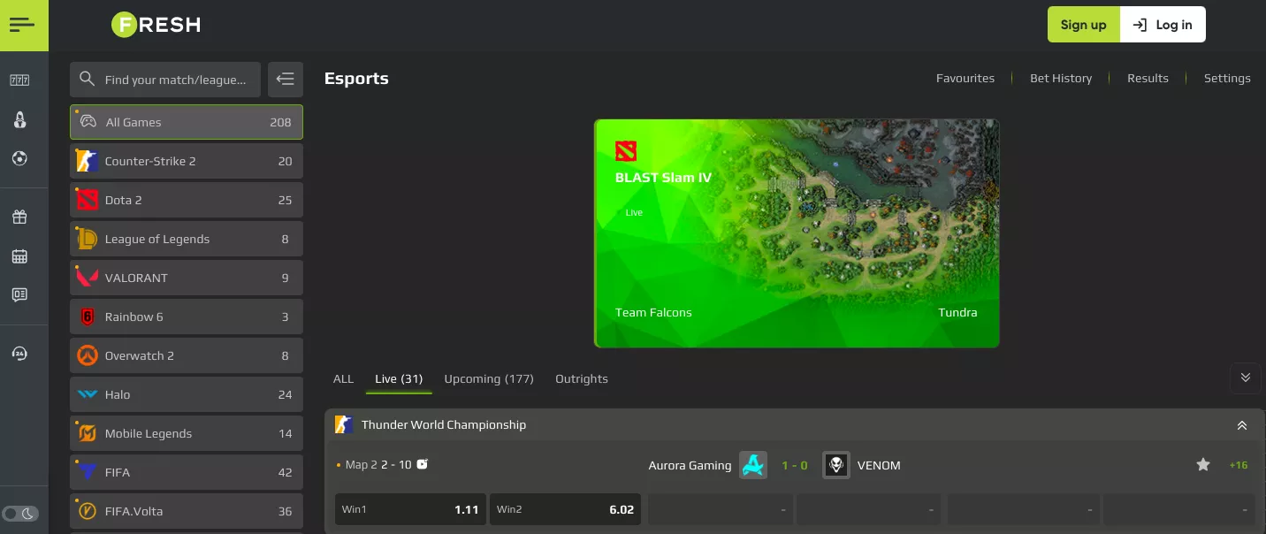Open the 24/7 support chat icon

click(19, 353)
